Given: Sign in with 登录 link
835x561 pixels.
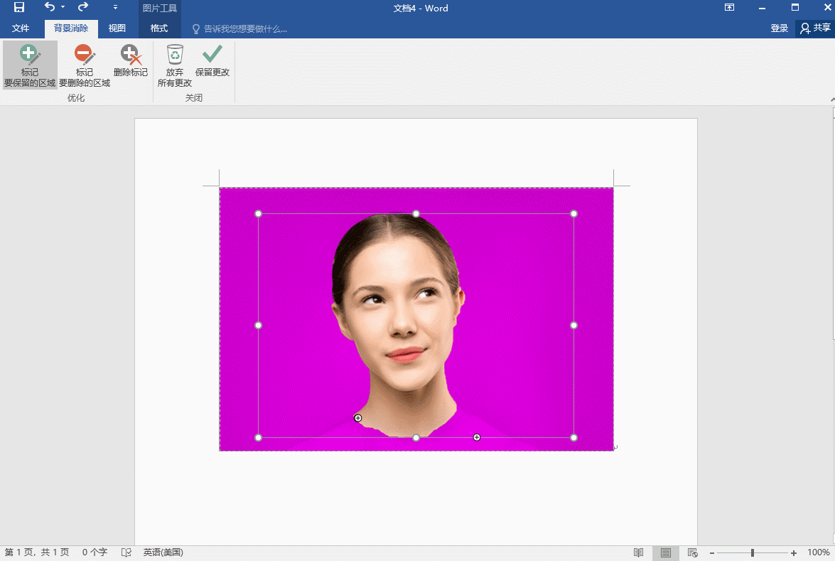Looking at the screenshot, I should click(779, 28).
